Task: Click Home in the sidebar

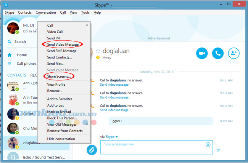Action: [x=22, y=55]
